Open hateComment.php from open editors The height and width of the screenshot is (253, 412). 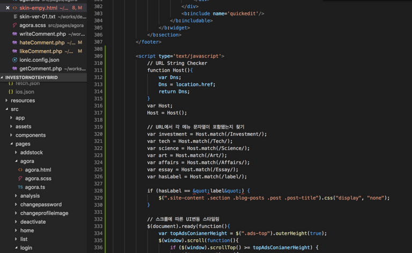point(42,42)
